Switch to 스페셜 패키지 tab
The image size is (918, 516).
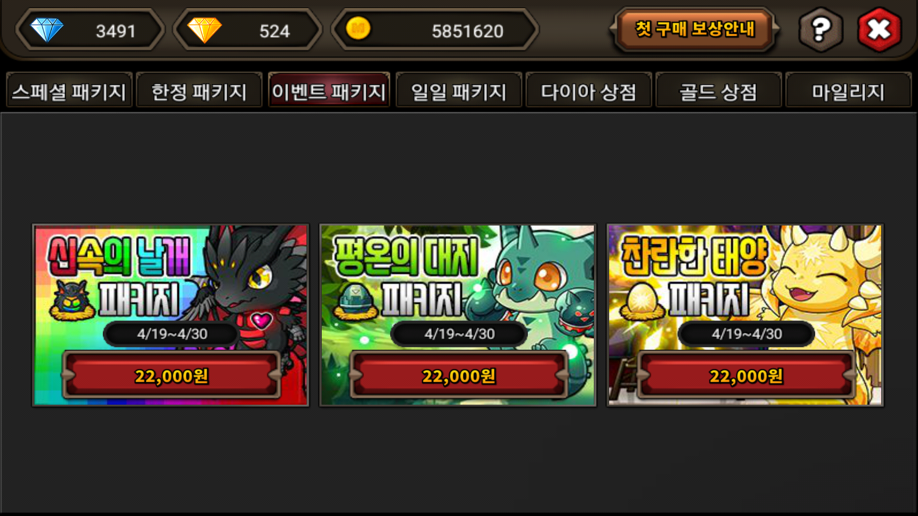[69, 91]
